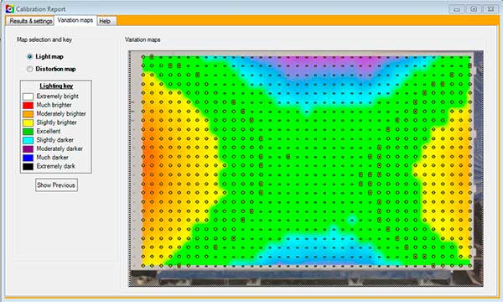
Task: Click the Calibration Report app icon
Action: [9, 8]
